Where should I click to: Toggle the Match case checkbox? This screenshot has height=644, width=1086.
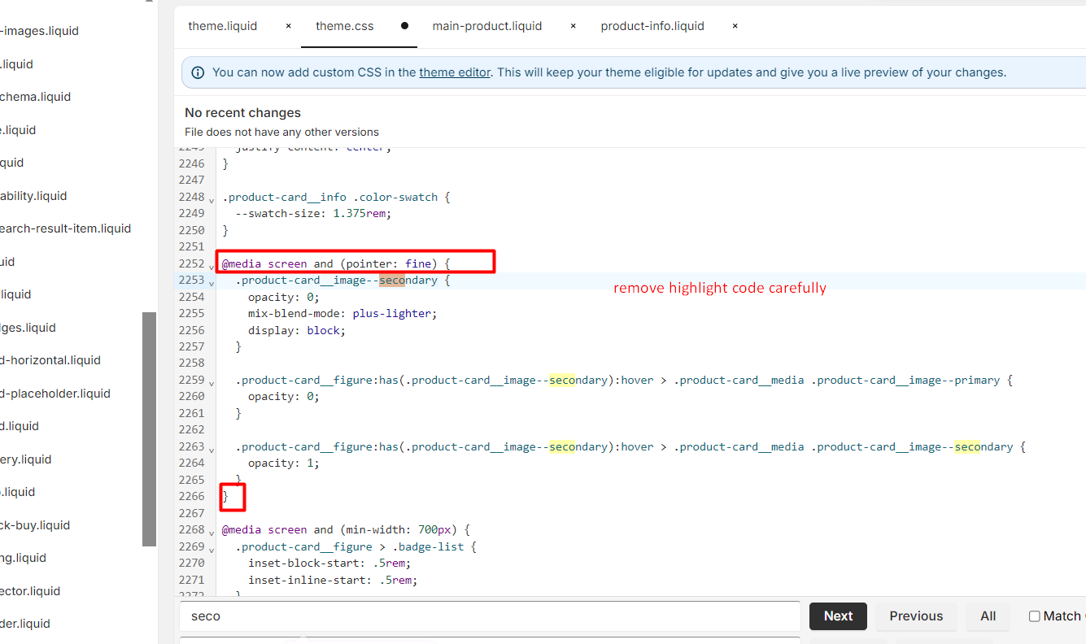(1035, 616)
